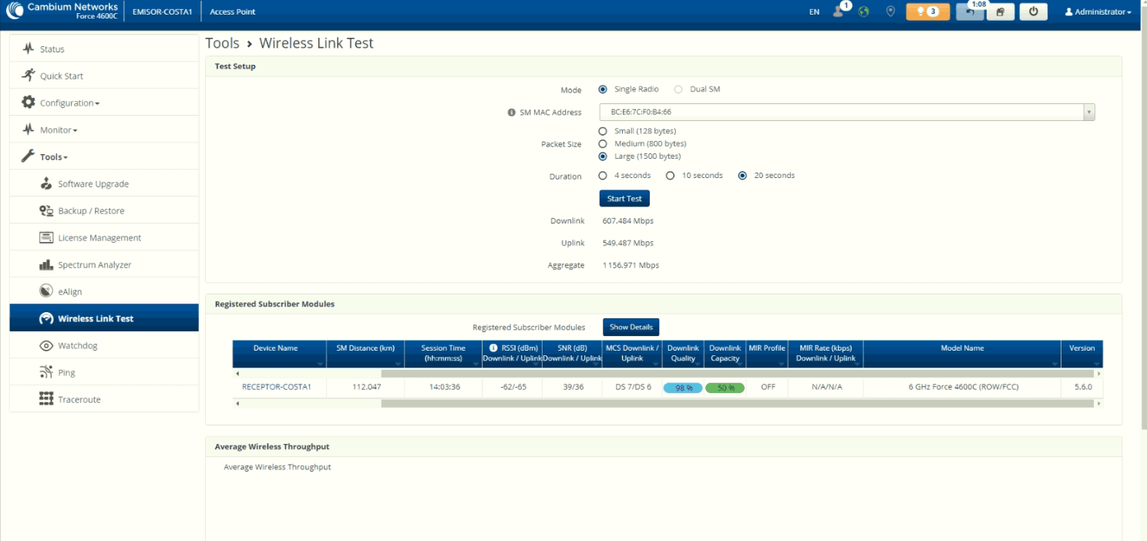The image size is (1147, 541).
Task: Click the Traceroute grid icon
Action: click(46, 399)
